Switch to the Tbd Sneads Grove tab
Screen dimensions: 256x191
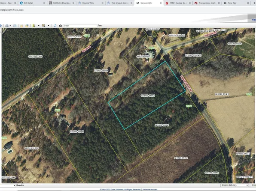120,3
